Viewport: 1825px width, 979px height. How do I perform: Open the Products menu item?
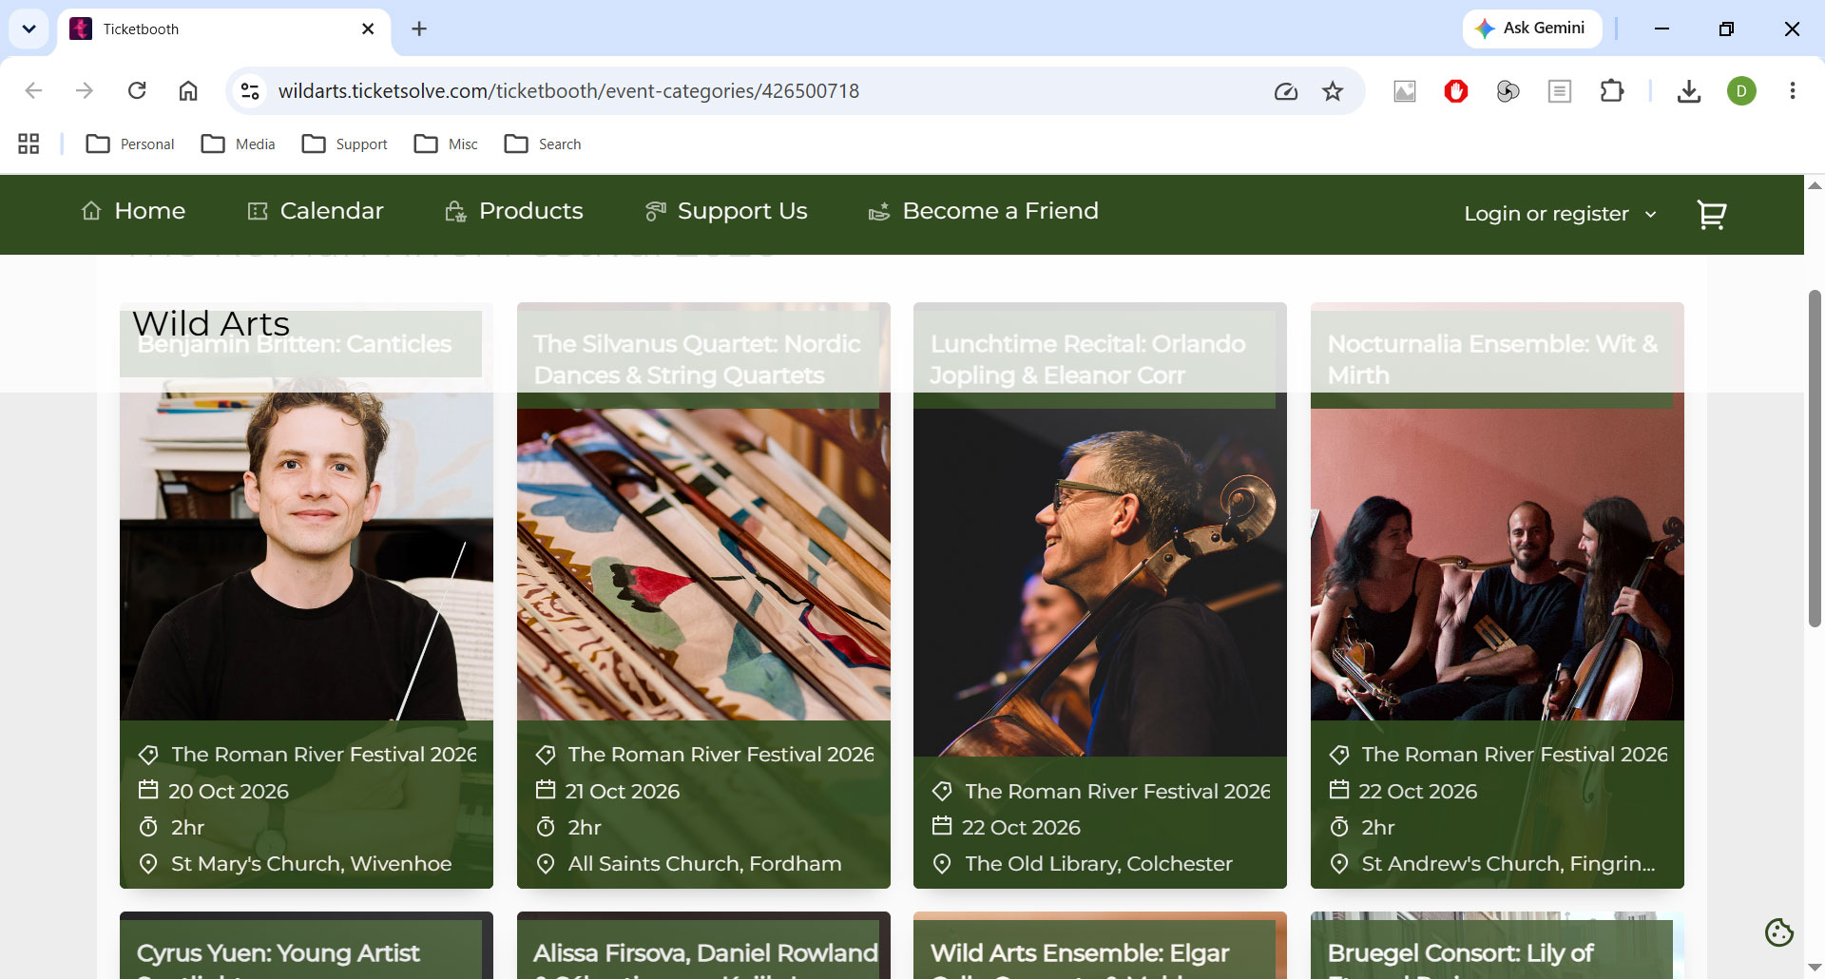click(x=514, y=211)
